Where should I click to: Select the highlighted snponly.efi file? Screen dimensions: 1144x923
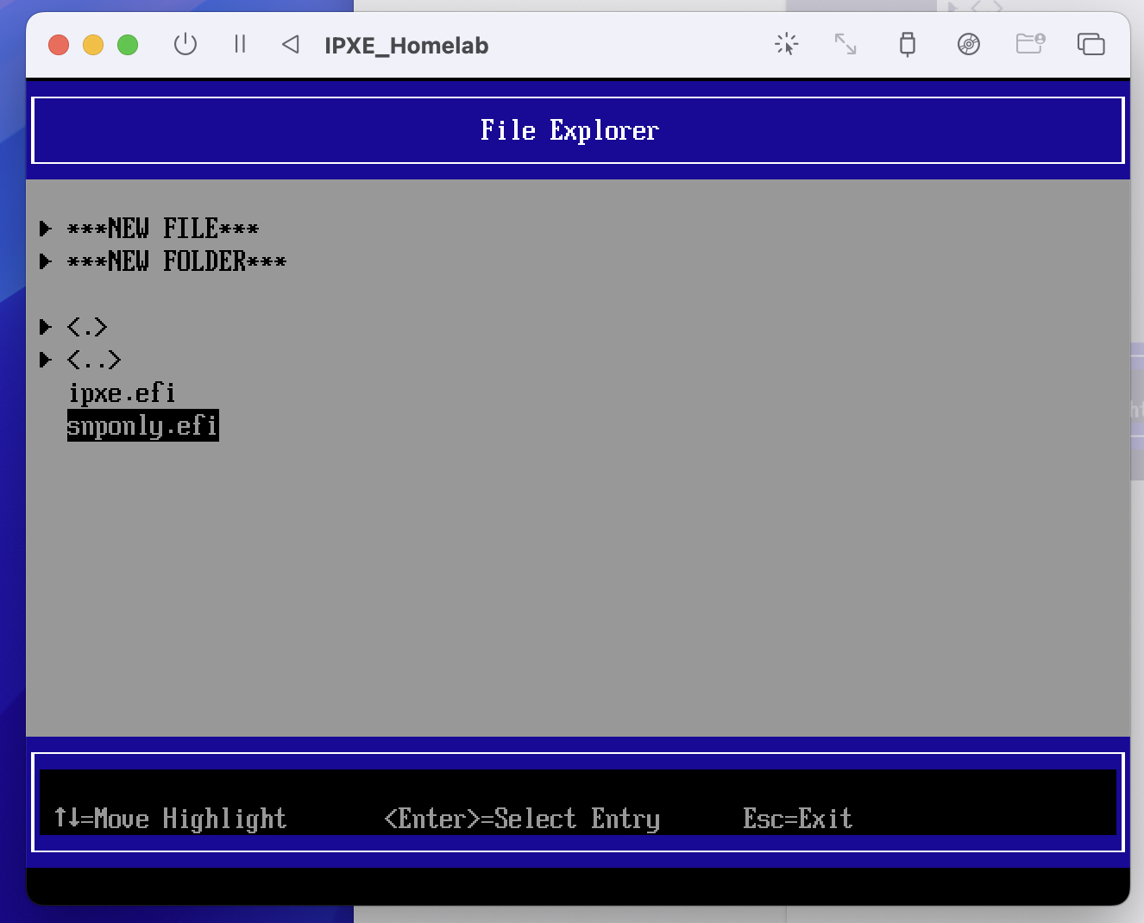click(143, 425)
